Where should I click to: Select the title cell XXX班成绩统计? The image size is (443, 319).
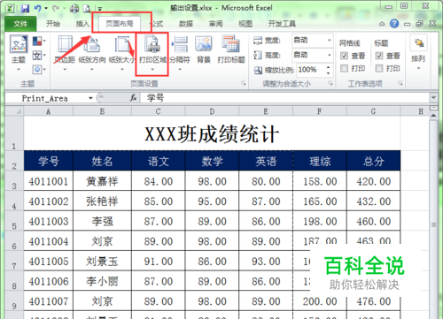pyautogui.click(x=212, y=133)
